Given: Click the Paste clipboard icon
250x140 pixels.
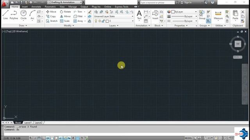Looking at the screenshot, I should [235, 15].
